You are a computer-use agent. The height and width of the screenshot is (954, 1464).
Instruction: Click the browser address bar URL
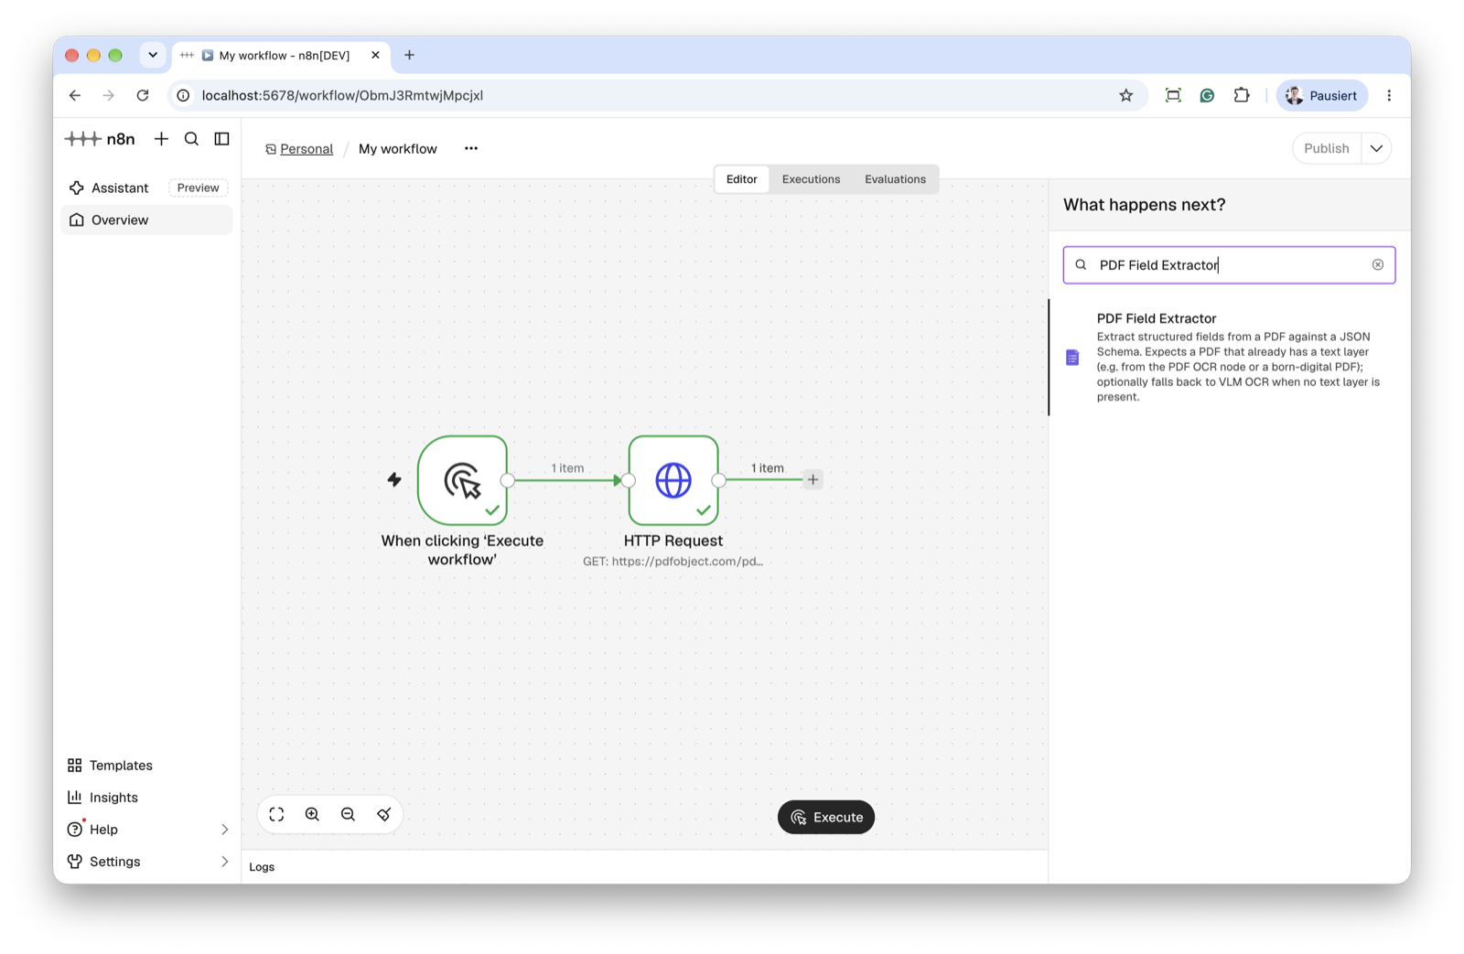click(x=342, y=95)
